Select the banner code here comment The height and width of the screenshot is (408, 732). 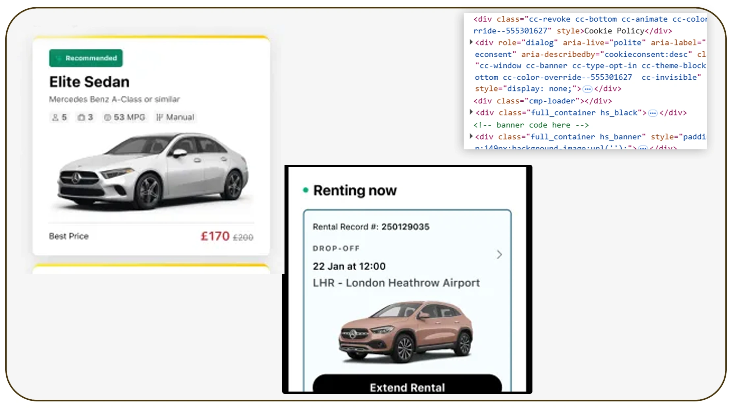531,125
